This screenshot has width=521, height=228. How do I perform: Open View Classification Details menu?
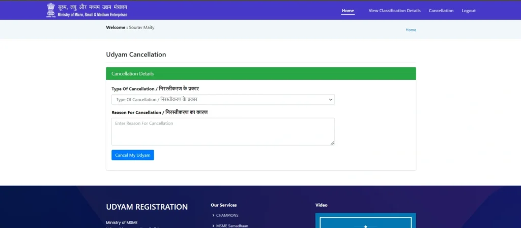point(394,11)
